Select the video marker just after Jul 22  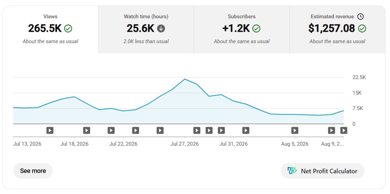[136, 130]
